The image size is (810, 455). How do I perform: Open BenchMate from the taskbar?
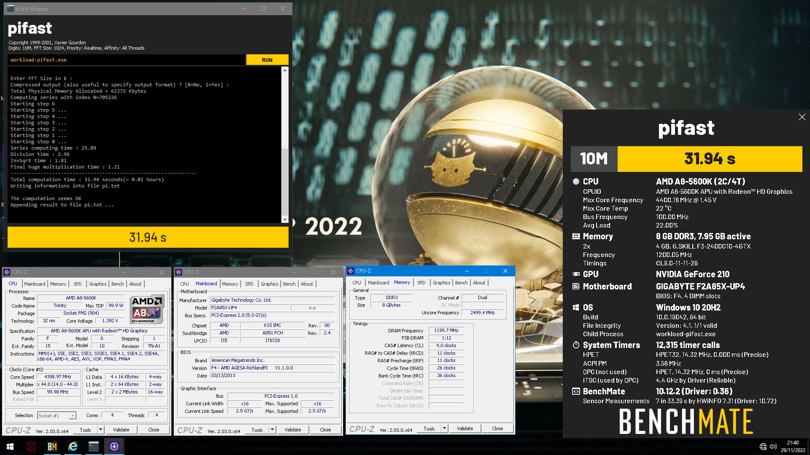52,447
